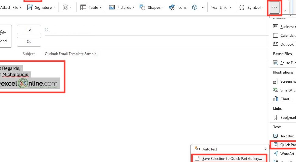Expand the 3D Models dropdown arrow

click(203, 8)
